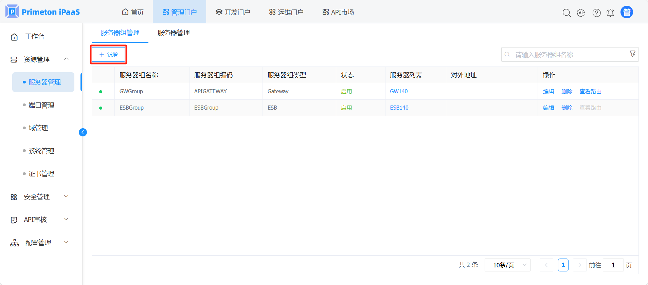The height and width of the screenshot is (285, 648).
Task: Expand the 安全管理 menu section
Action: pos(66,196)
